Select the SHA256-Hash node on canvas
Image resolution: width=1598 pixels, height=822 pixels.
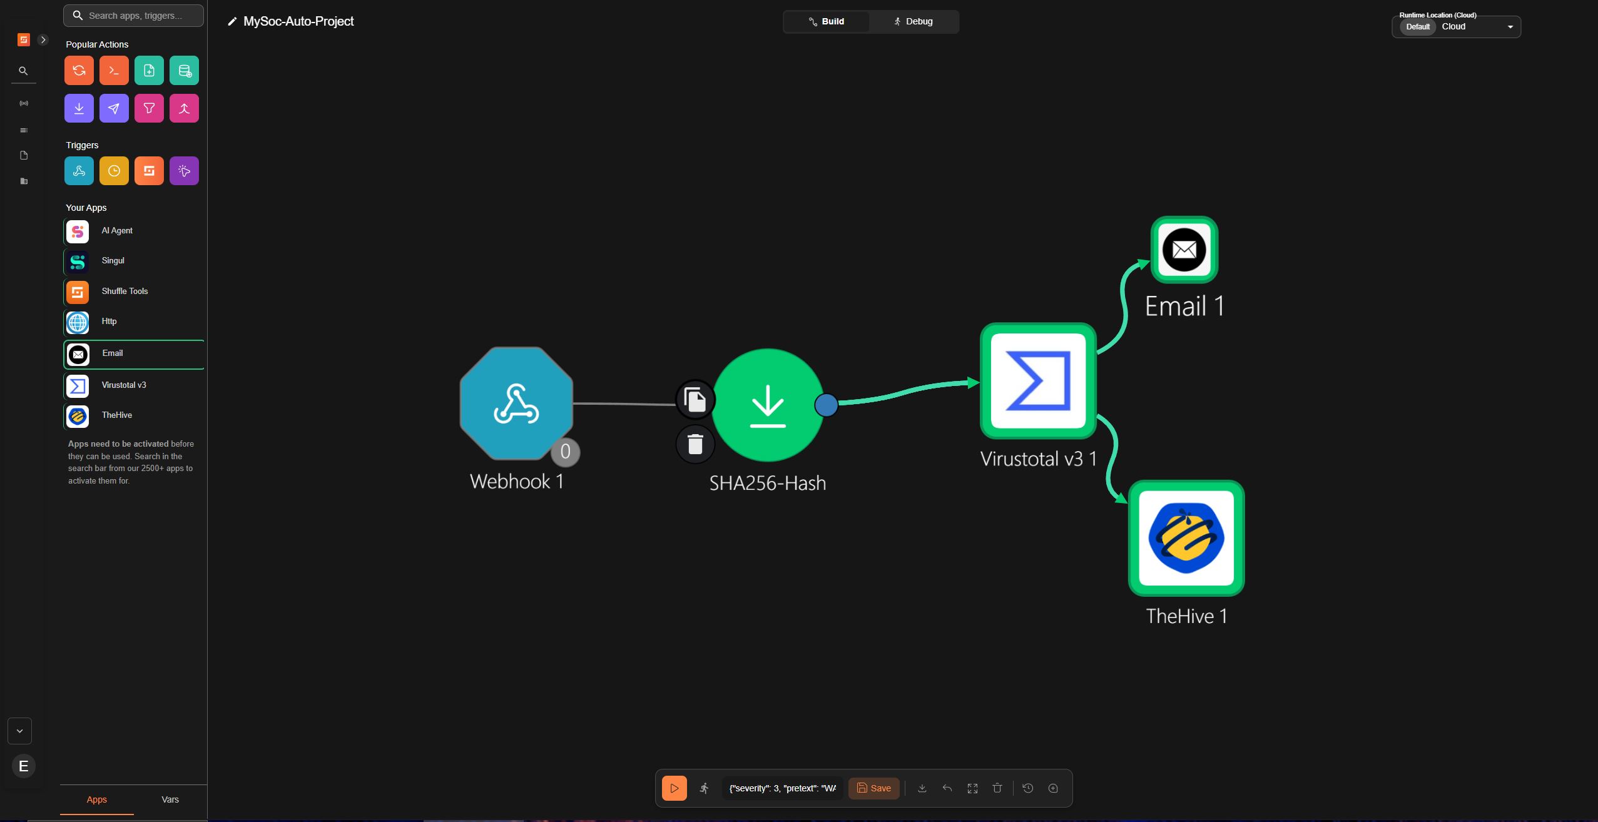[x=768, y=405]
